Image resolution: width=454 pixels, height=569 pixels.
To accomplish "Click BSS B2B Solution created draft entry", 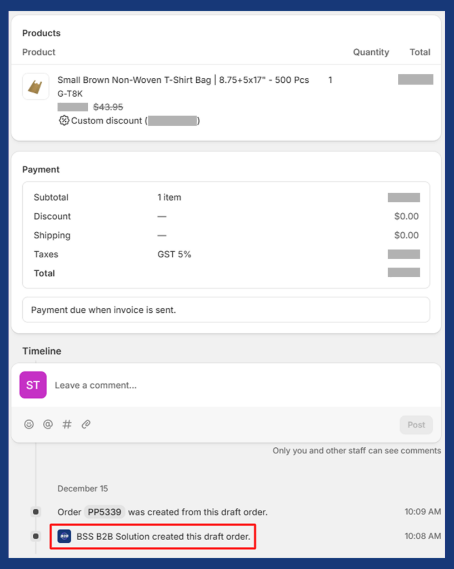I will [153, 536].
